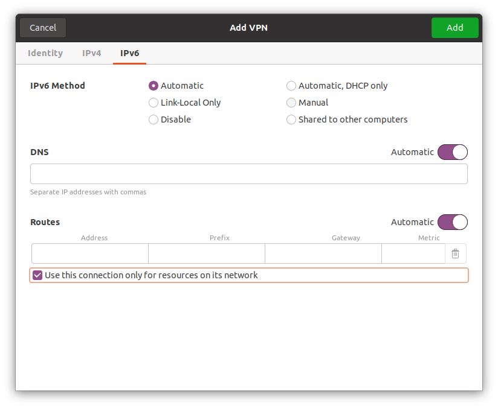Uncheck use connection only for network resources
Screen dimensions: 498x408
(x=37, y=275)
